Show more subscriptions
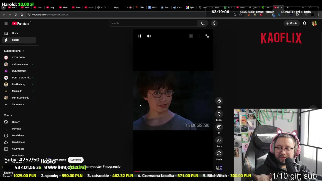322x181 pixels. coord(19,104)
